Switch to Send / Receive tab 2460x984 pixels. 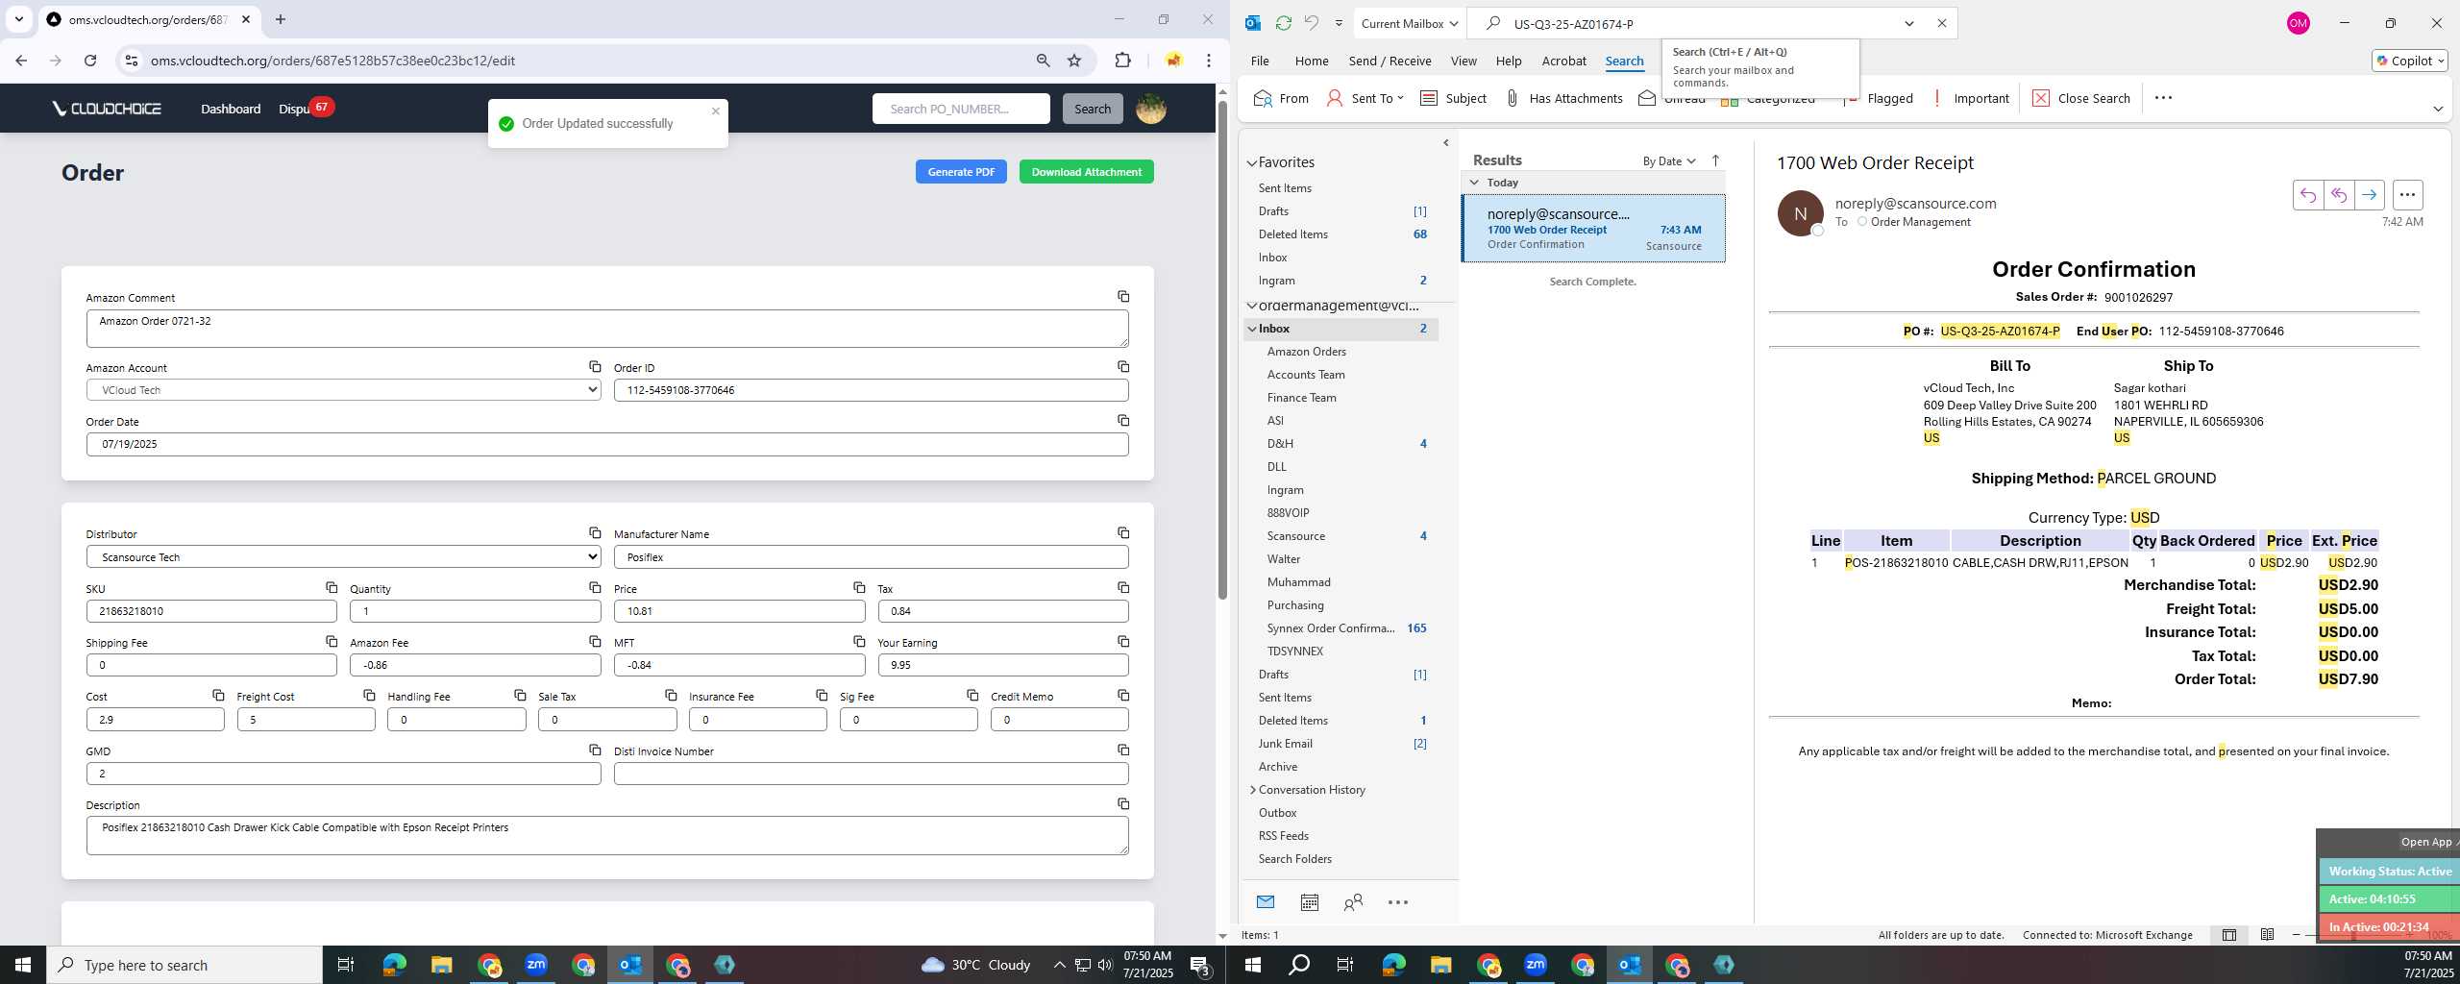click(1390, 61)
